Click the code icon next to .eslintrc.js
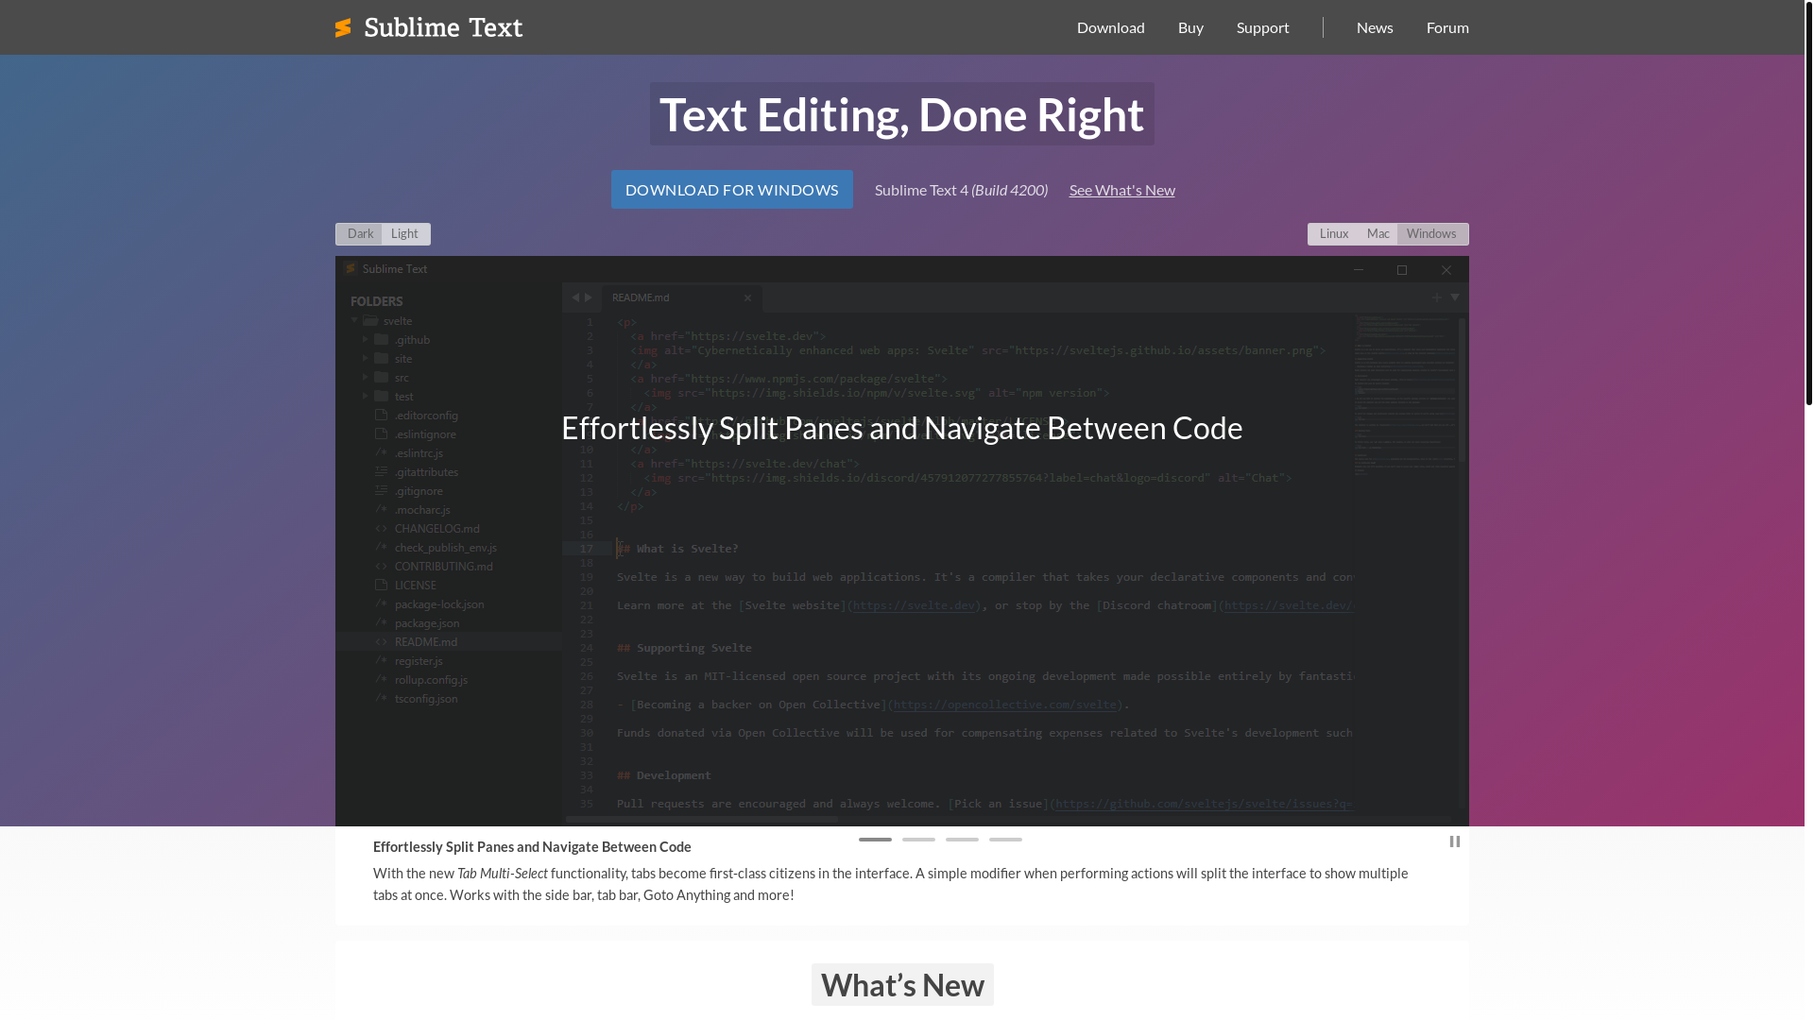1814x1020 pixels. pos(382,453)
